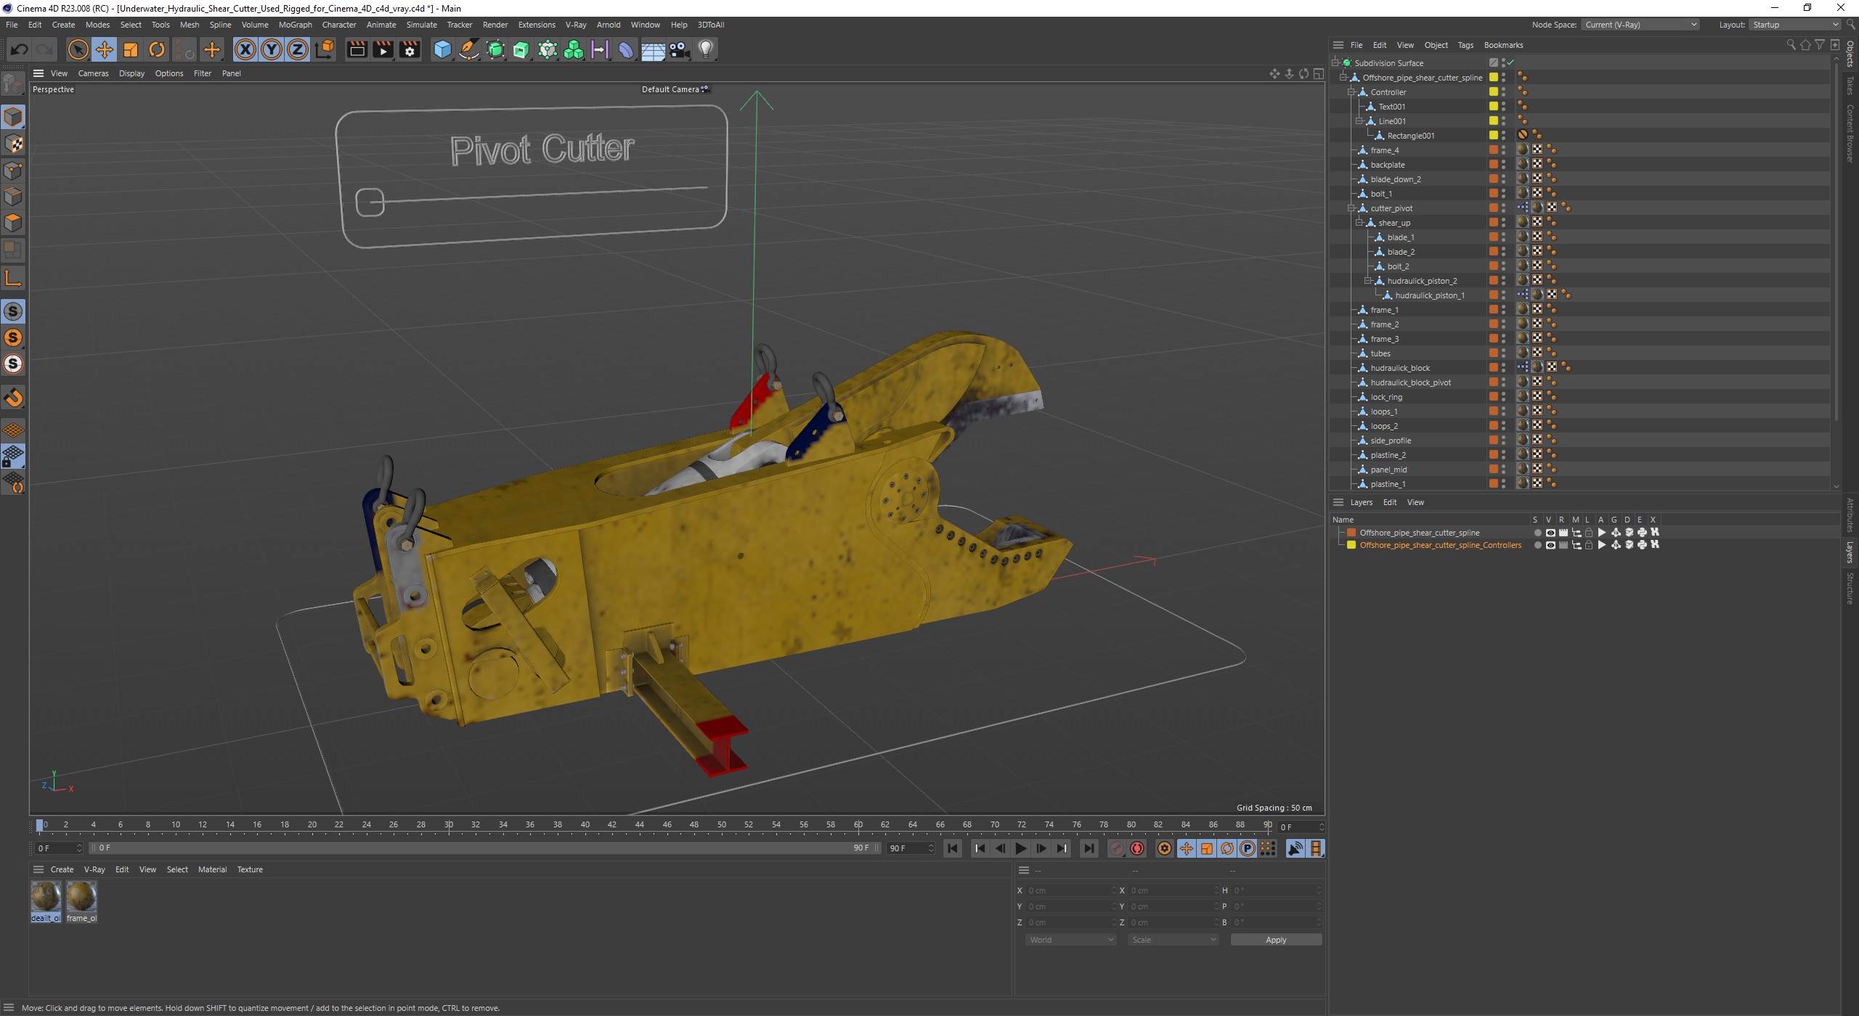Viewport: 1859px width, 1016px height.
Task: Add a Cube primitive object
Action: 442,49
